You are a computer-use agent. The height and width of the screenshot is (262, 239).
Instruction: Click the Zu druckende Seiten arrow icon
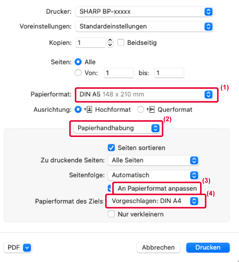coord(194,160)
